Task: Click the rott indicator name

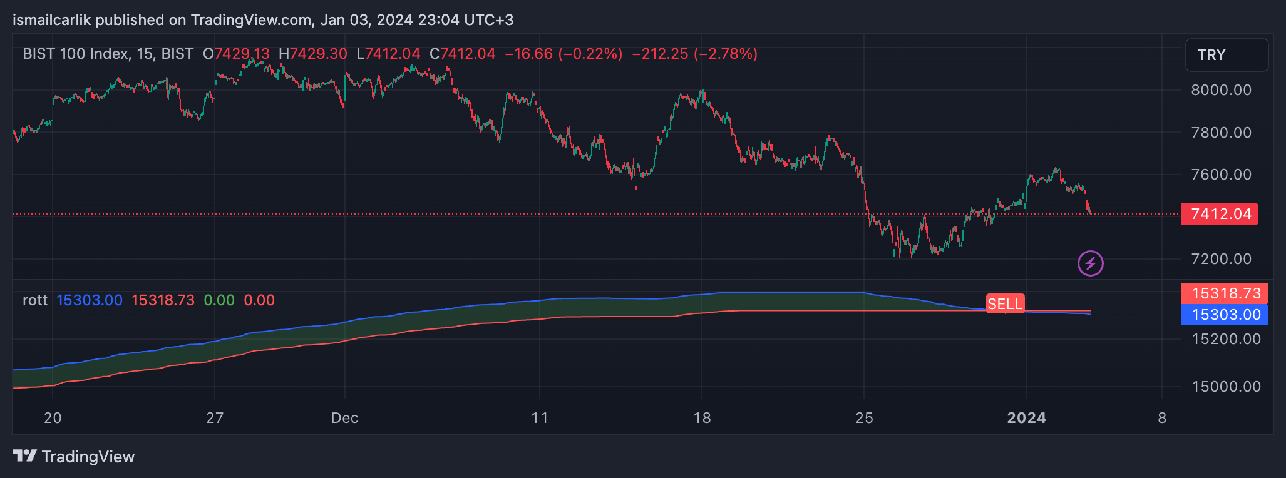Action: [35, 300]
